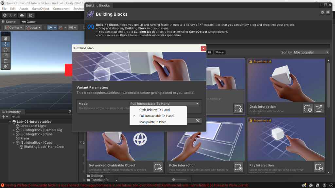Viewport: 335px width, 188px height.
Task: Click the green check status icon
Action: (x=331, y=185)
